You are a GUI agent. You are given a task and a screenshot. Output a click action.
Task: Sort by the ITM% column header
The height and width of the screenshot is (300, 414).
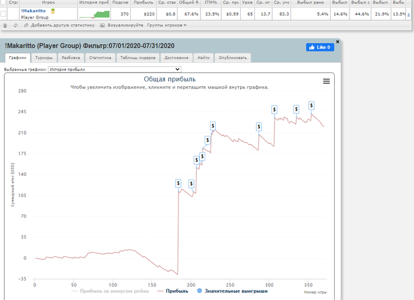(211, 2)
